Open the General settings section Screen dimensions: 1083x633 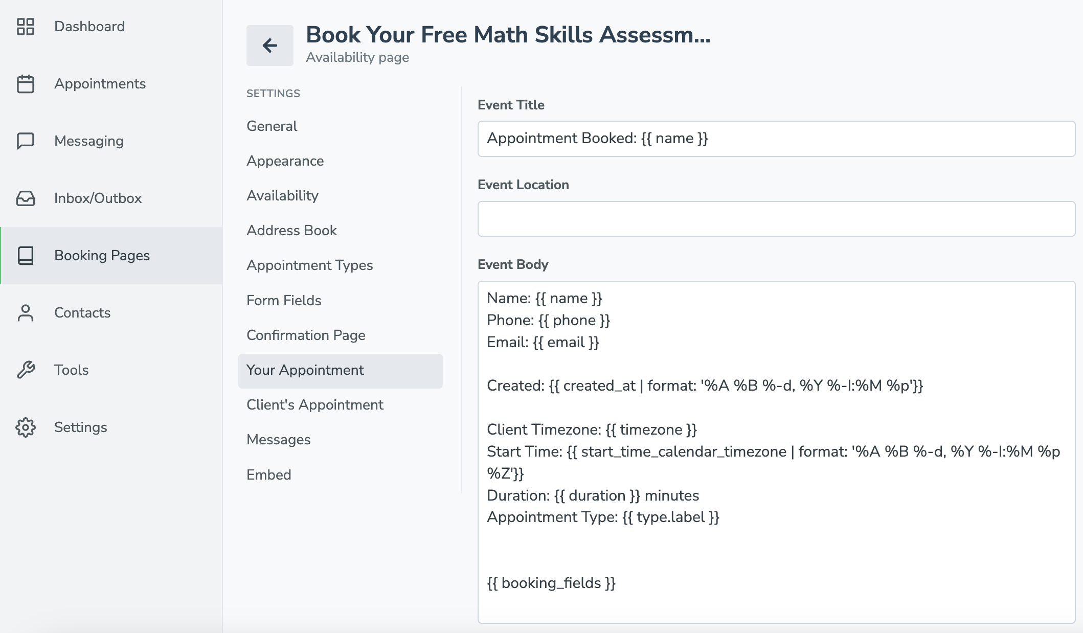272,126
